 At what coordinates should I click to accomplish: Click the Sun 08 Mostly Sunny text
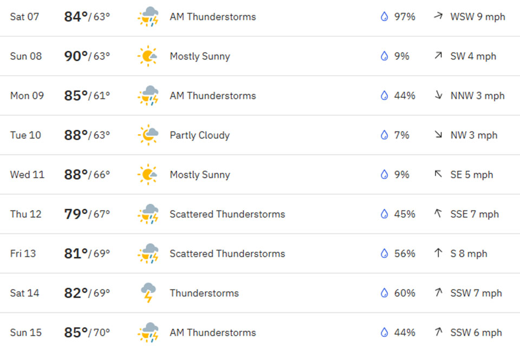pos(199,56)
